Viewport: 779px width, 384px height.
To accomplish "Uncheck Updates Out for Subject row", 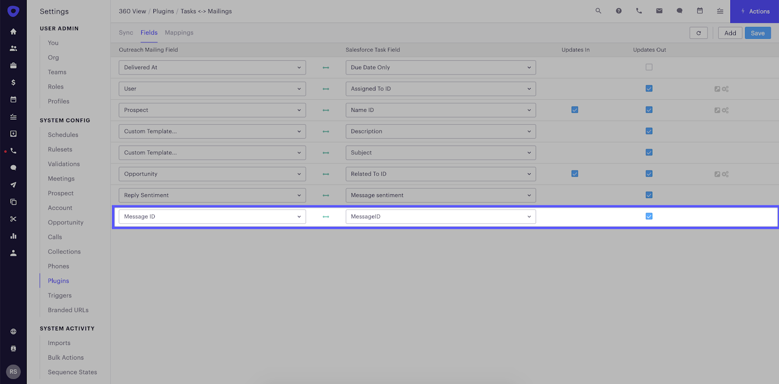I will (x=649, y=152).
